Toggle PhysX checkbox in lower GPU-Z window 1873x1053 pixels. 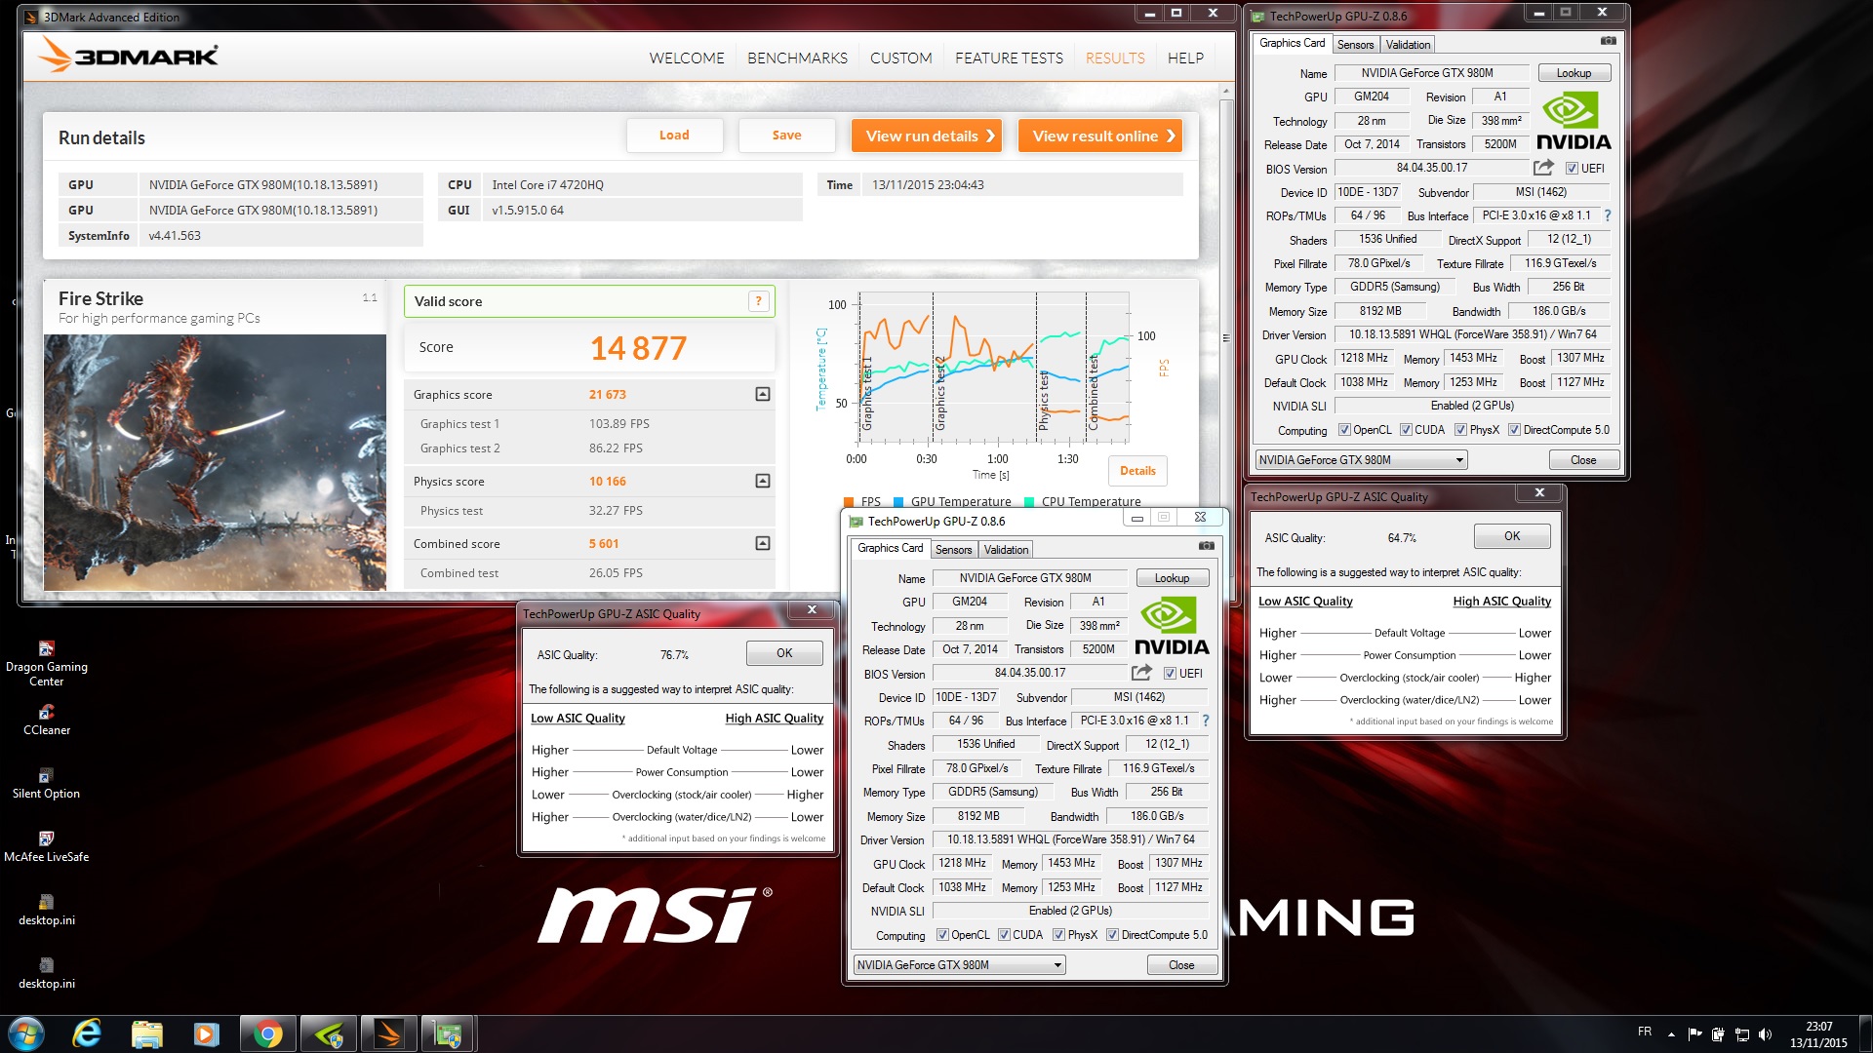[x=1058, y=935]
